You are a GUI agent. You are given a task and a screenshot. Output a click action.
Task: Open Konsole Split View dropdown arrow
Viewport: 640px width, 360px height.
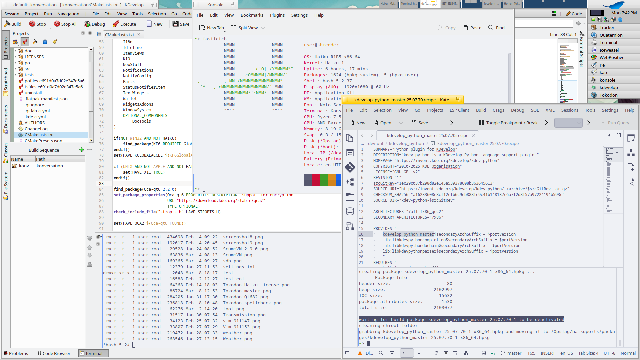click(x=263, y=28)
